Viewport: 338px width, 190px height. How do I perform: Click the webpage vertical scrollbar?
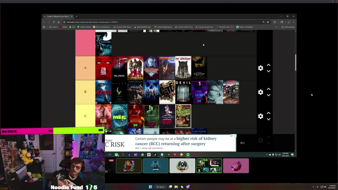[295, 63]
